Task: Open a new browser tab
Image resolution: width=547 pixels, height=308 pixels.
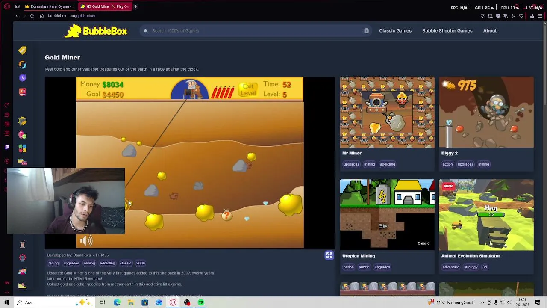Action: [135, 6]
